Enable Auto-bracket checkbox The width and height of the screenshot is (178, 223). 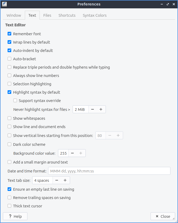coord(10,59)
